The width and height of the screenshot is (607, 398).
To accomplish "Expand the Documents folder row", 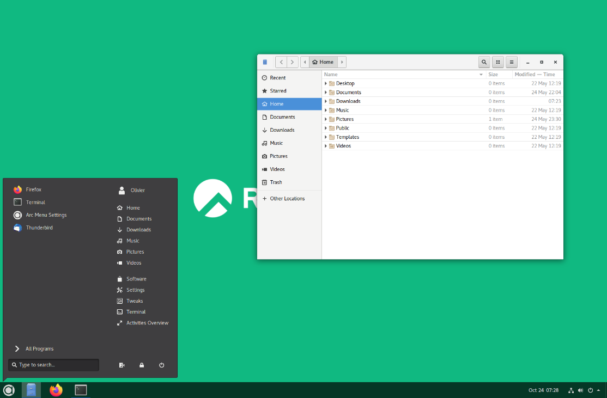I will (326, 92).
